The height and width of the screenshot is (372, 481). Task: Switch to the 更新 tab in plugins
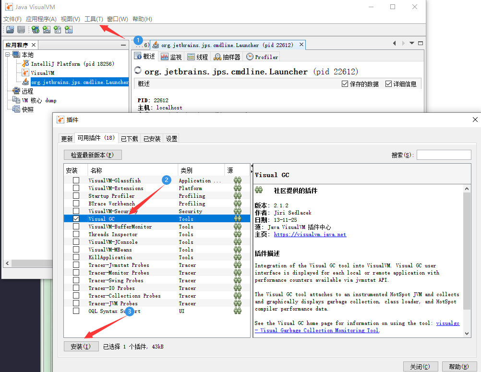[67, 139]
